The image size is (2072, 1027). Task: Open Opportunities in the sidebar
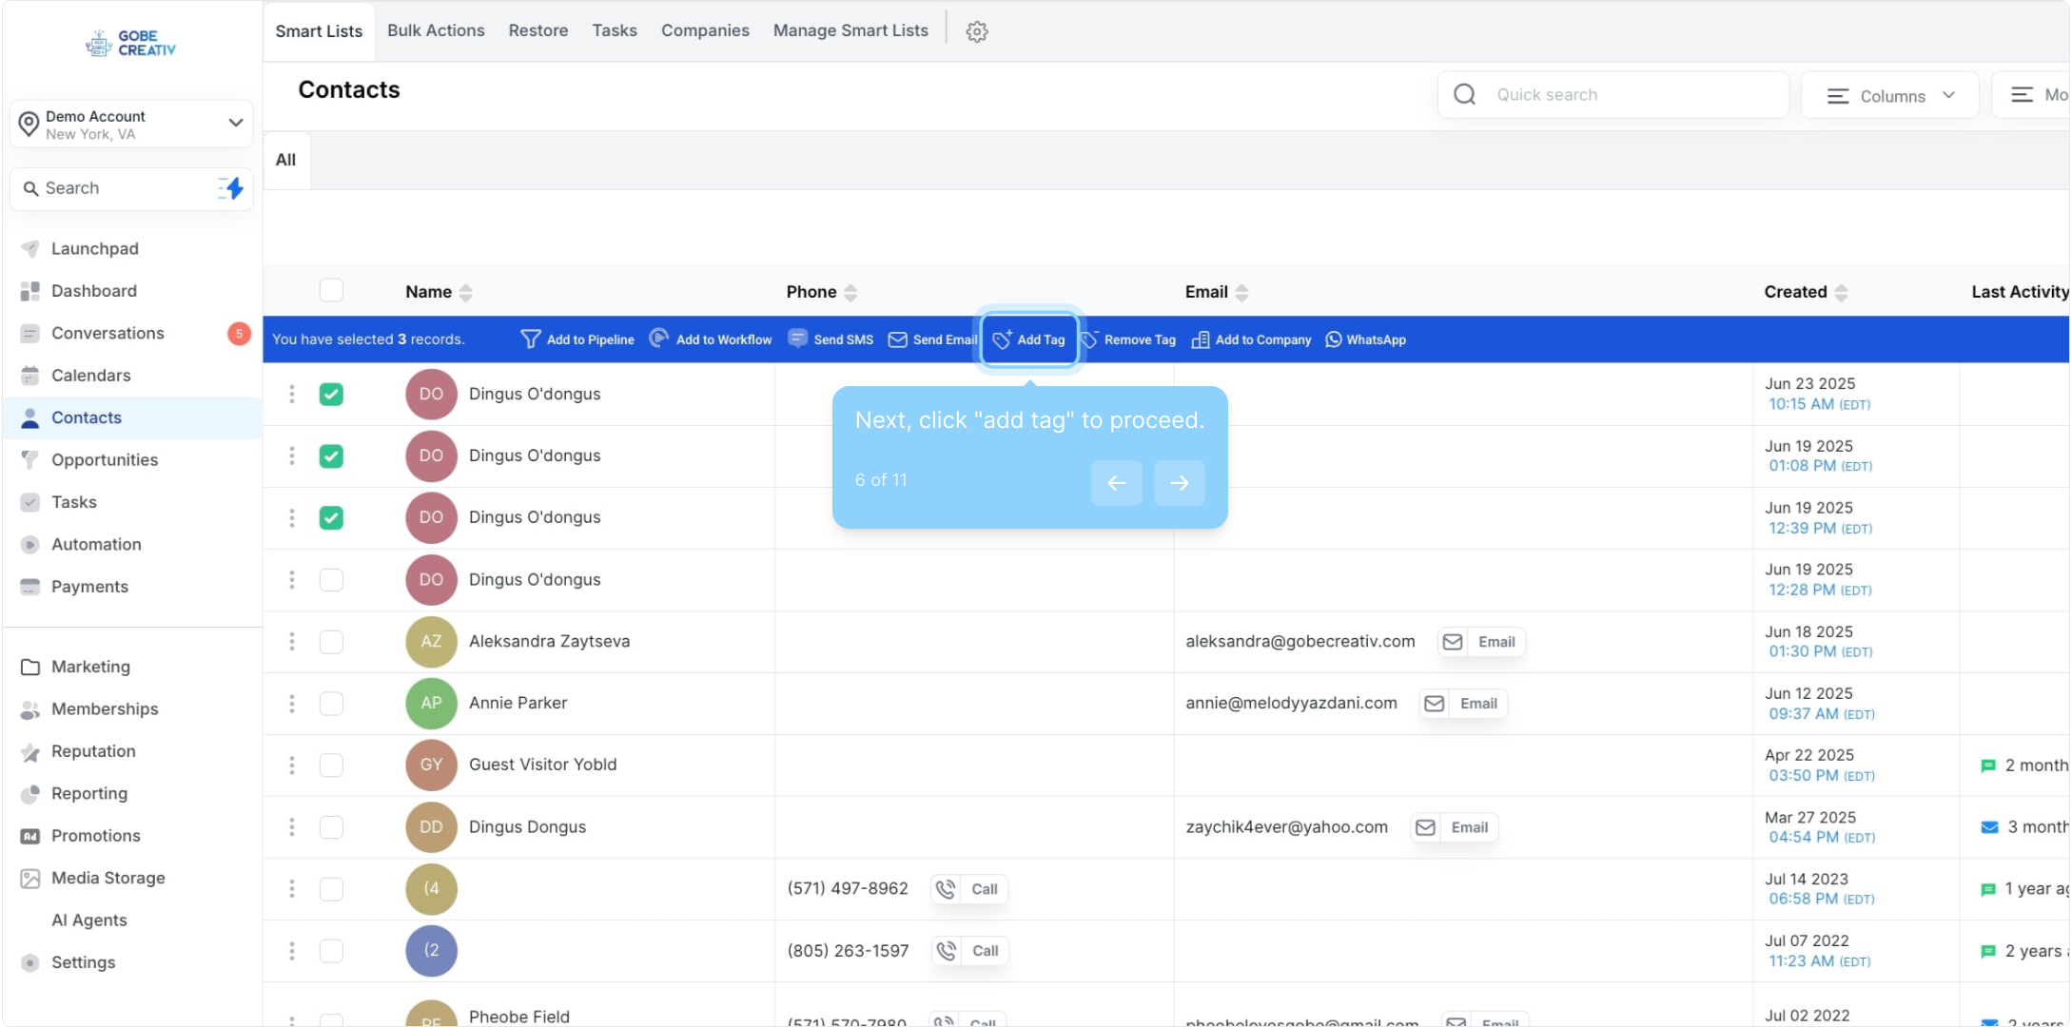point(105,460)
